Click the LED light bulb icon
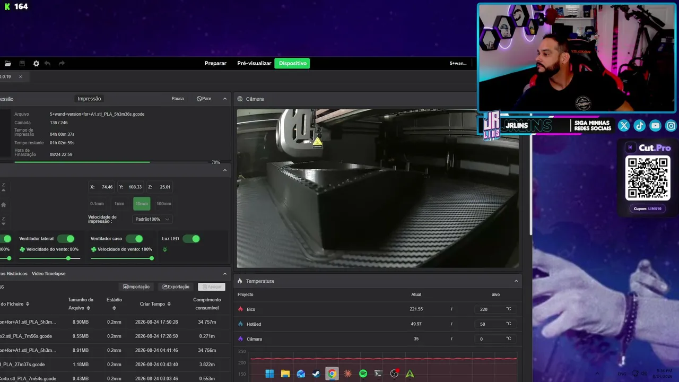Viewport: 679px width, 382px height. click(x=165, y=249)
